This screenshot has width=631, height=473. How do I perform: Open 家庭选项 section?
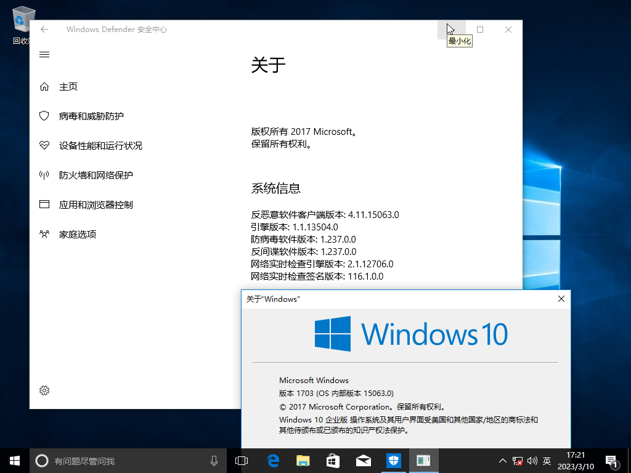coord(78,234)
